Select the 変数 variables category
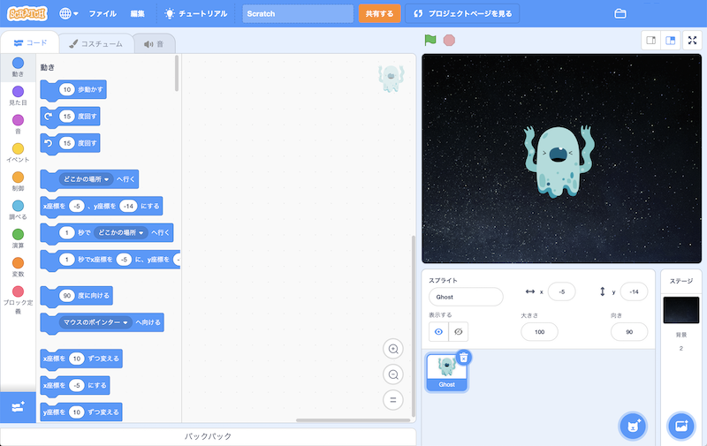Image resolution: width=707 pixels, height=446 pixels. point(18,267)
